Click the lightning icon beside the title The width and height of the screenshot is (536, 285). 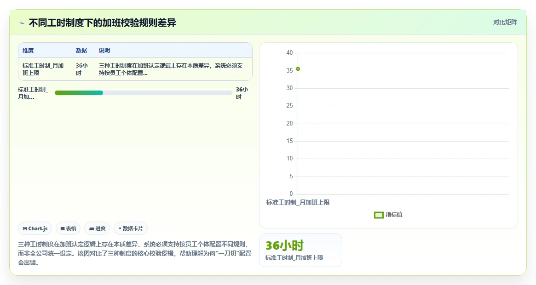[x=22, y=23]
